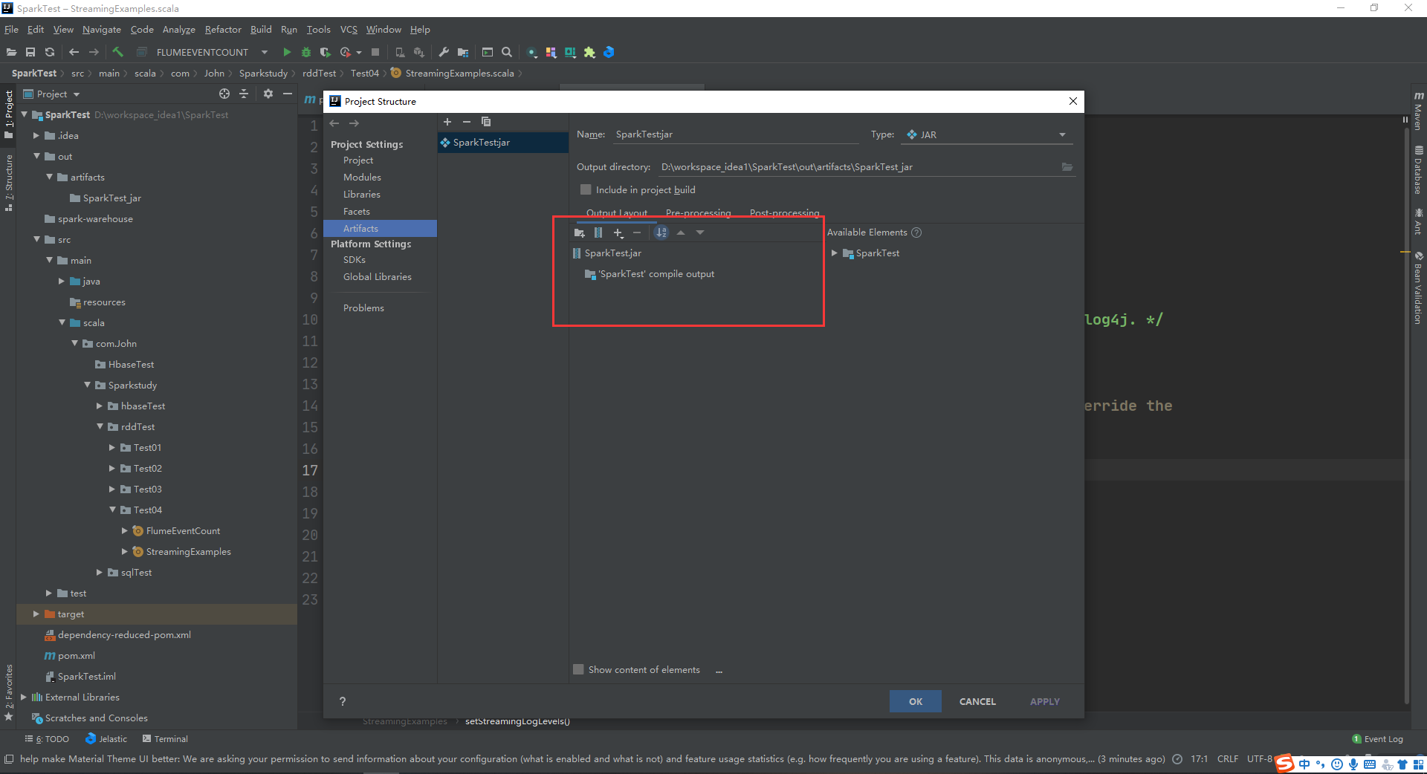
Task: Open the TODO tool window
Action: pos(47,739)
